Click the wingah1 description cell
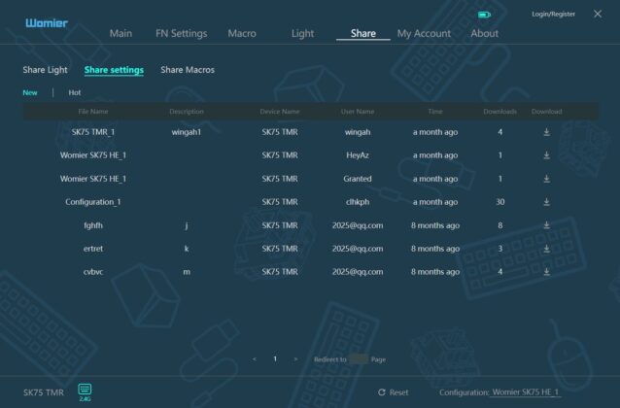The image size is (620, 408). point(187,132)
